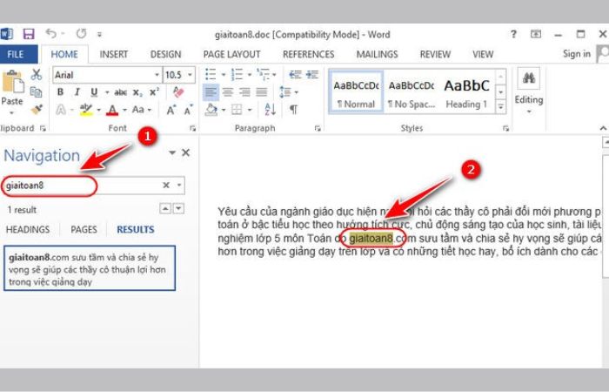This screenshot has height=392, width=609.
Task: Open Ribbon Display Options icon
Action: [536, 34]
